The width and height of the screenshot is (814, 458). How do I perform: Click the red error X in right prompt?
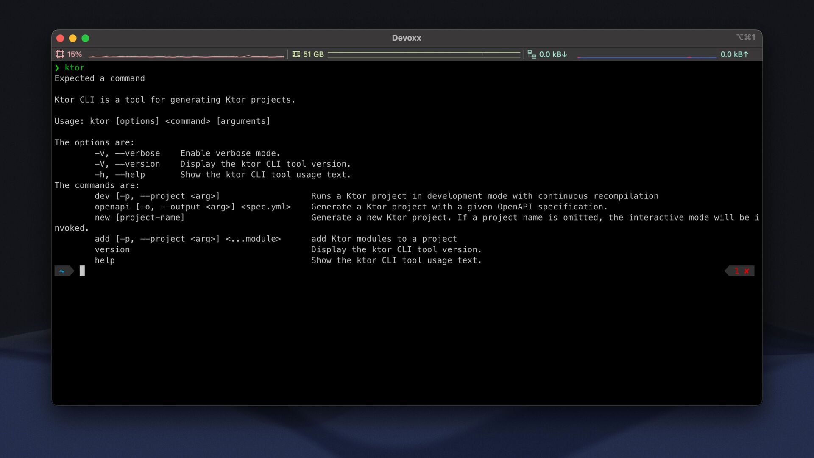[747, 271]
